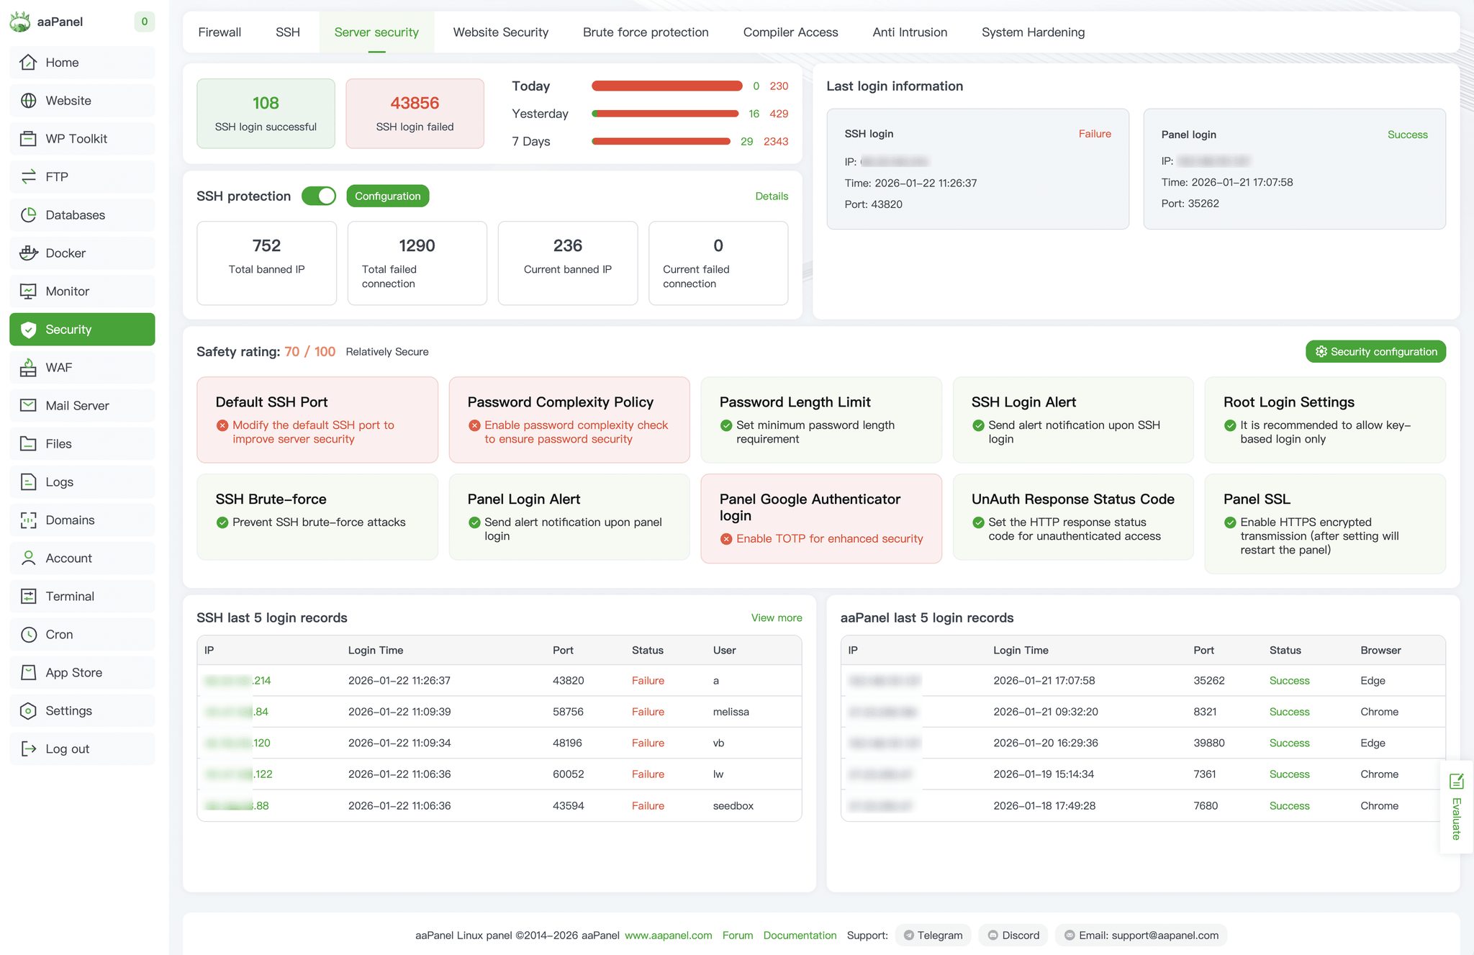Click the Mail Server envelope icon
This screenshot has width=1474, height=955.
click(28, 406)
